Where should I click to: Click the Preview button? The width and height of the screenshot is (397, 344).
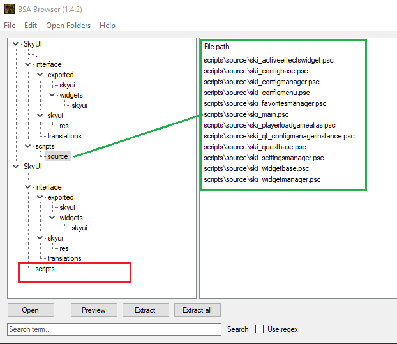point(94,310)
